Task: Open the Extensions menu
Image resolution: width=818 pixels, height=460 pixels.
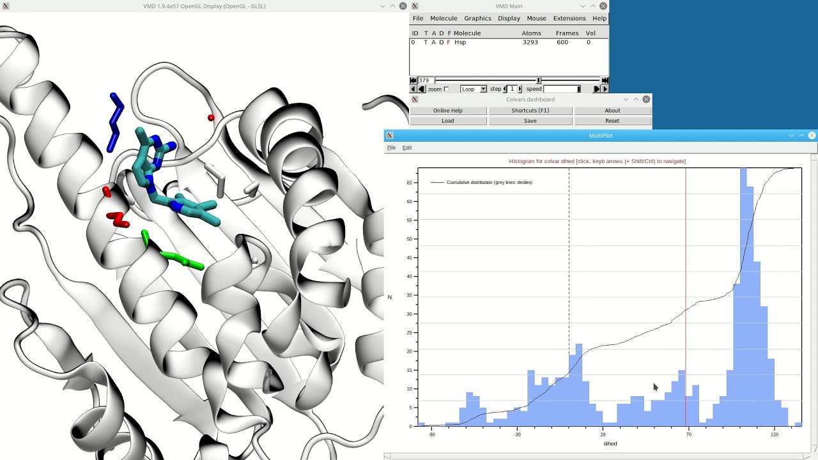Action: click(569, 18)
